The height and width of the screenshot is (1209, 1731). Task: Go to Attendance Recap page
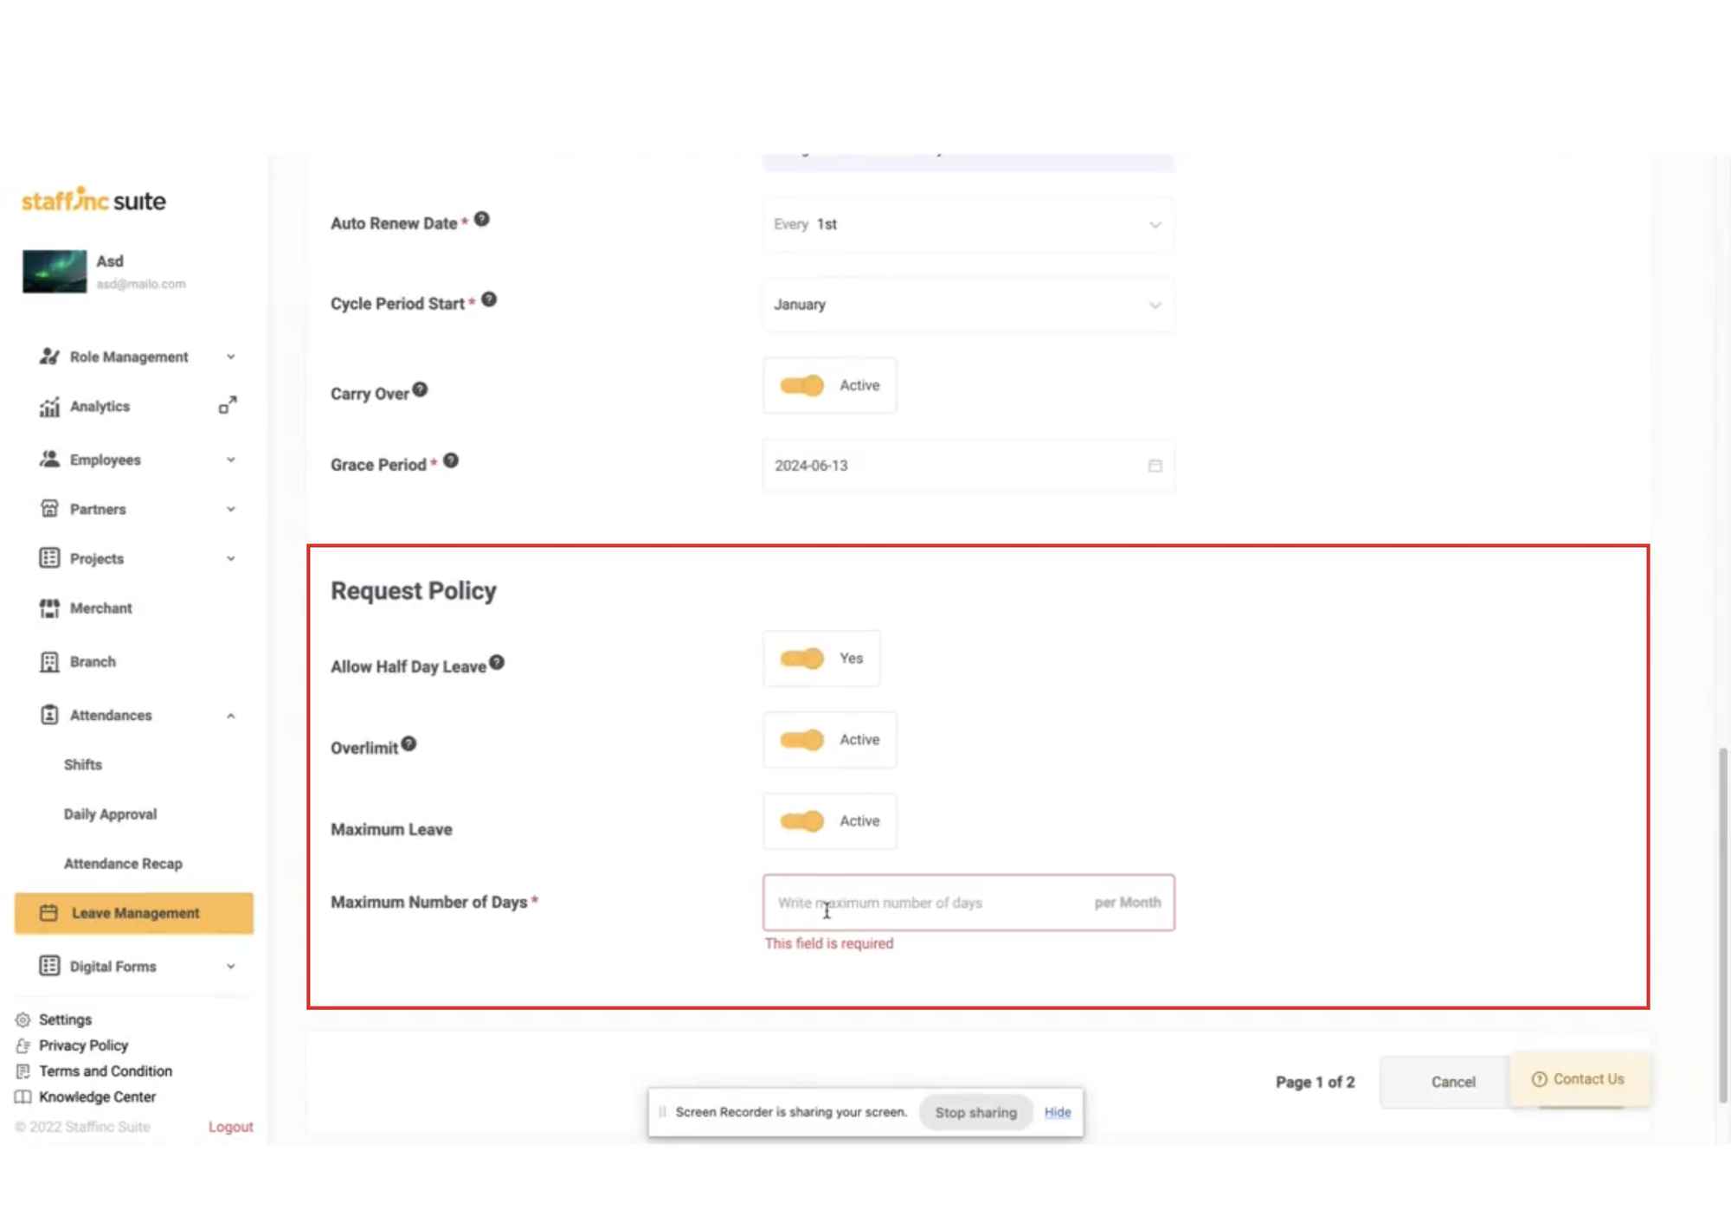click(x=123, y=863)
